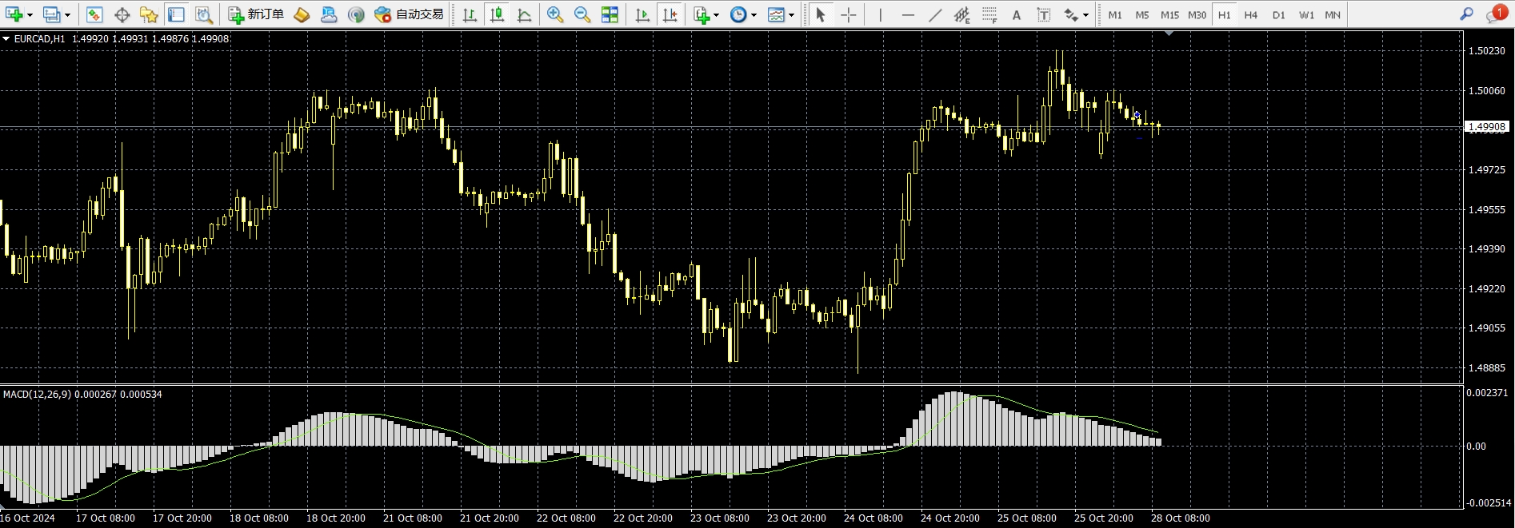Image resolution: width=1515 pixels, height=528 pixels.
Task: Click the 0.002371 MACD scale value
Action: 1487,393
